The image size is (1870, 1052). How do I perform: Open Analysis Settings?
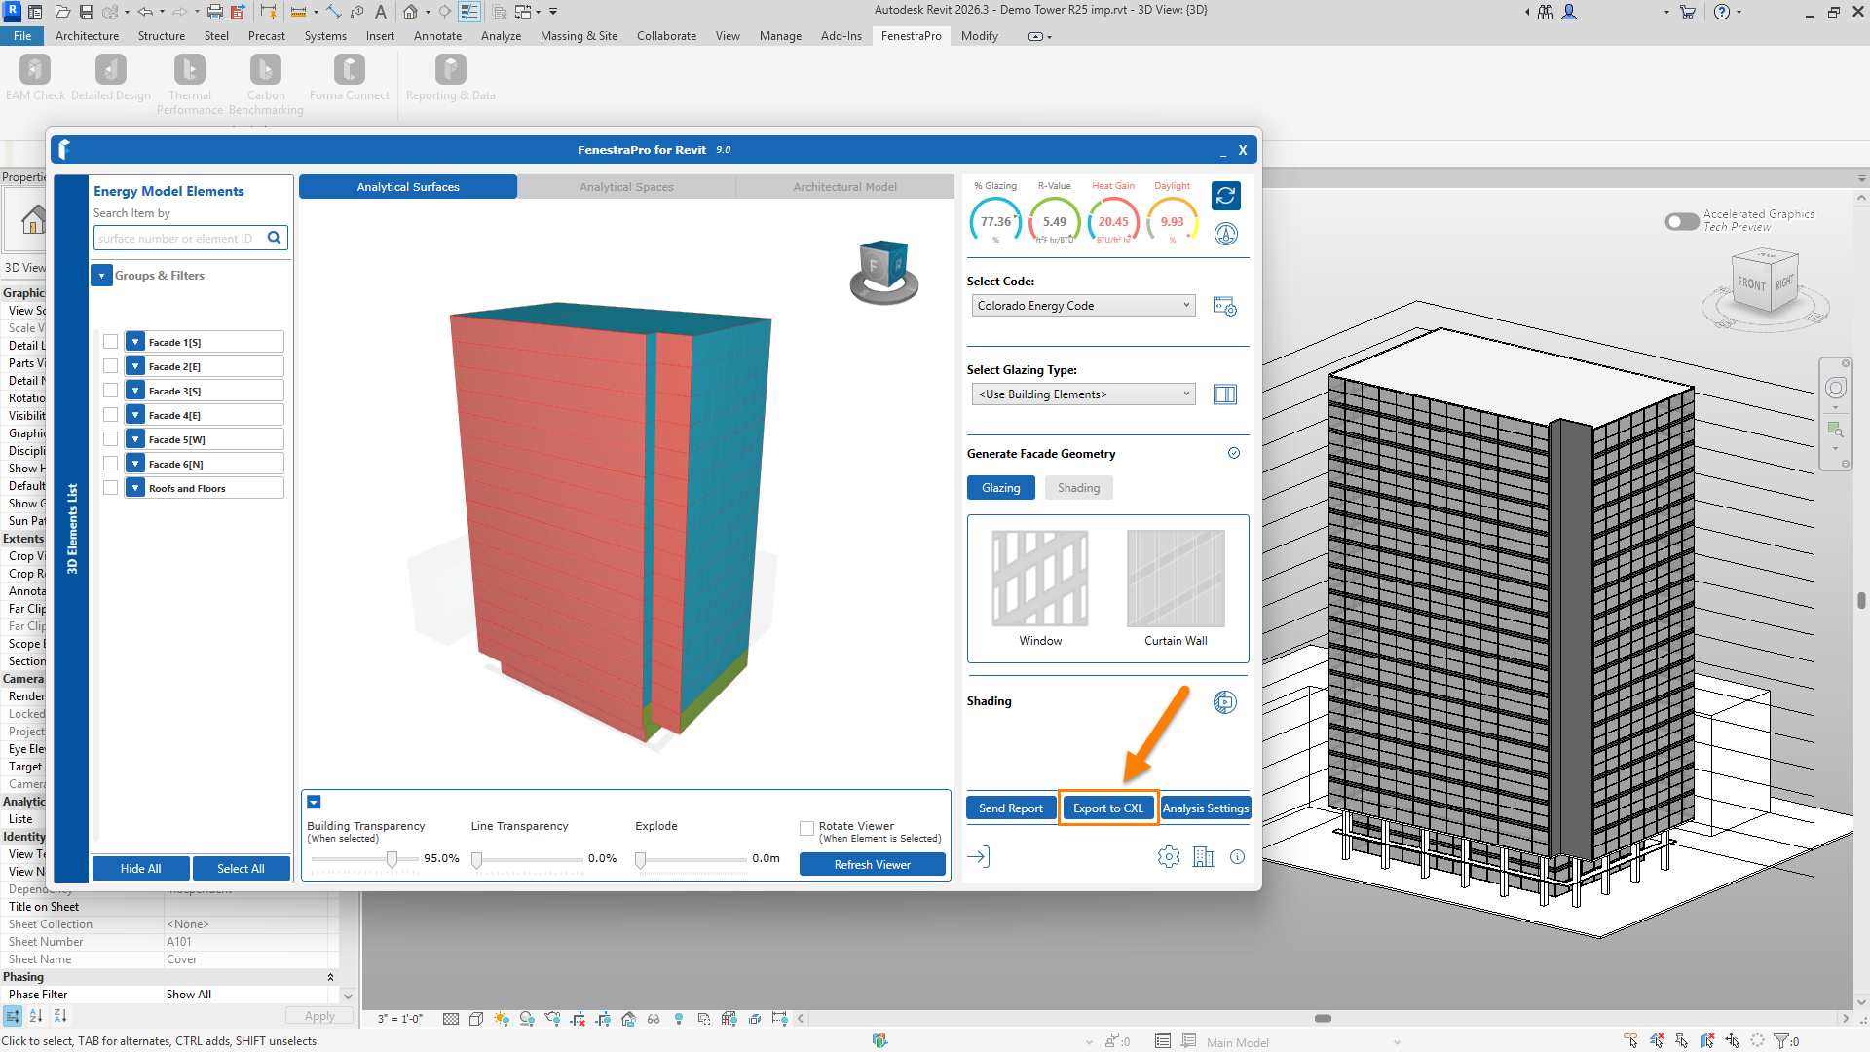(x=1205, y=808)
